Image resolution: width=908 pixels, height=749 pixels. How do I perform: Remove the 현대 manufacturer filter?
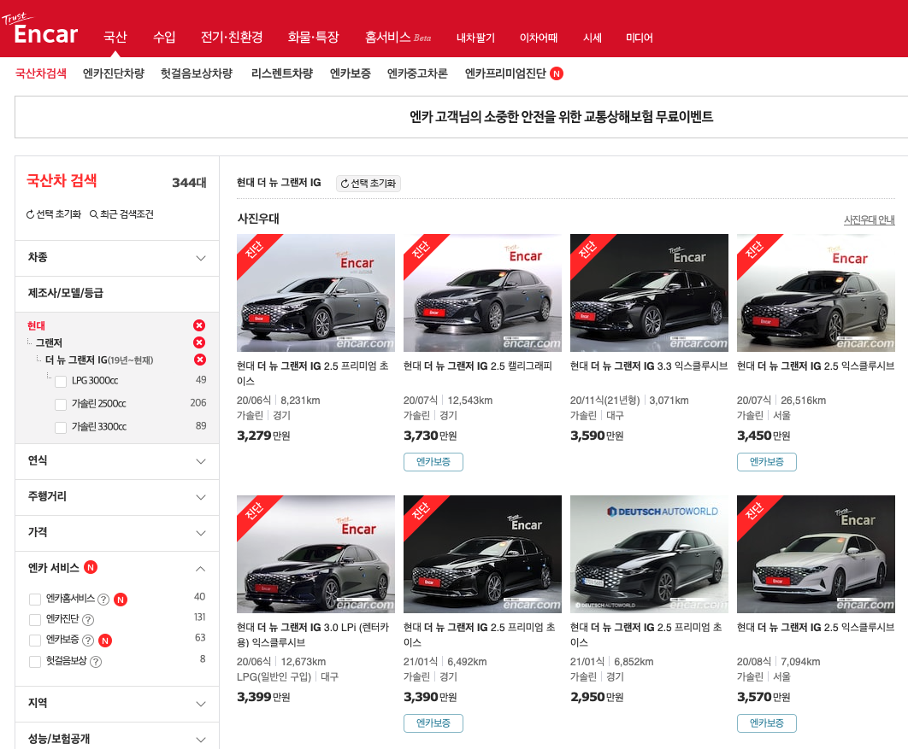[199, 325]
